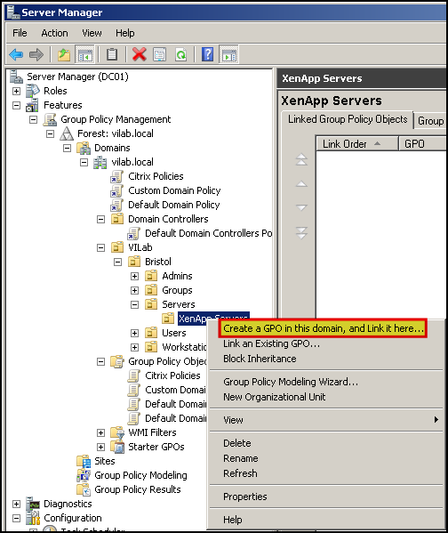Open the View submenu in context menu

326,420
